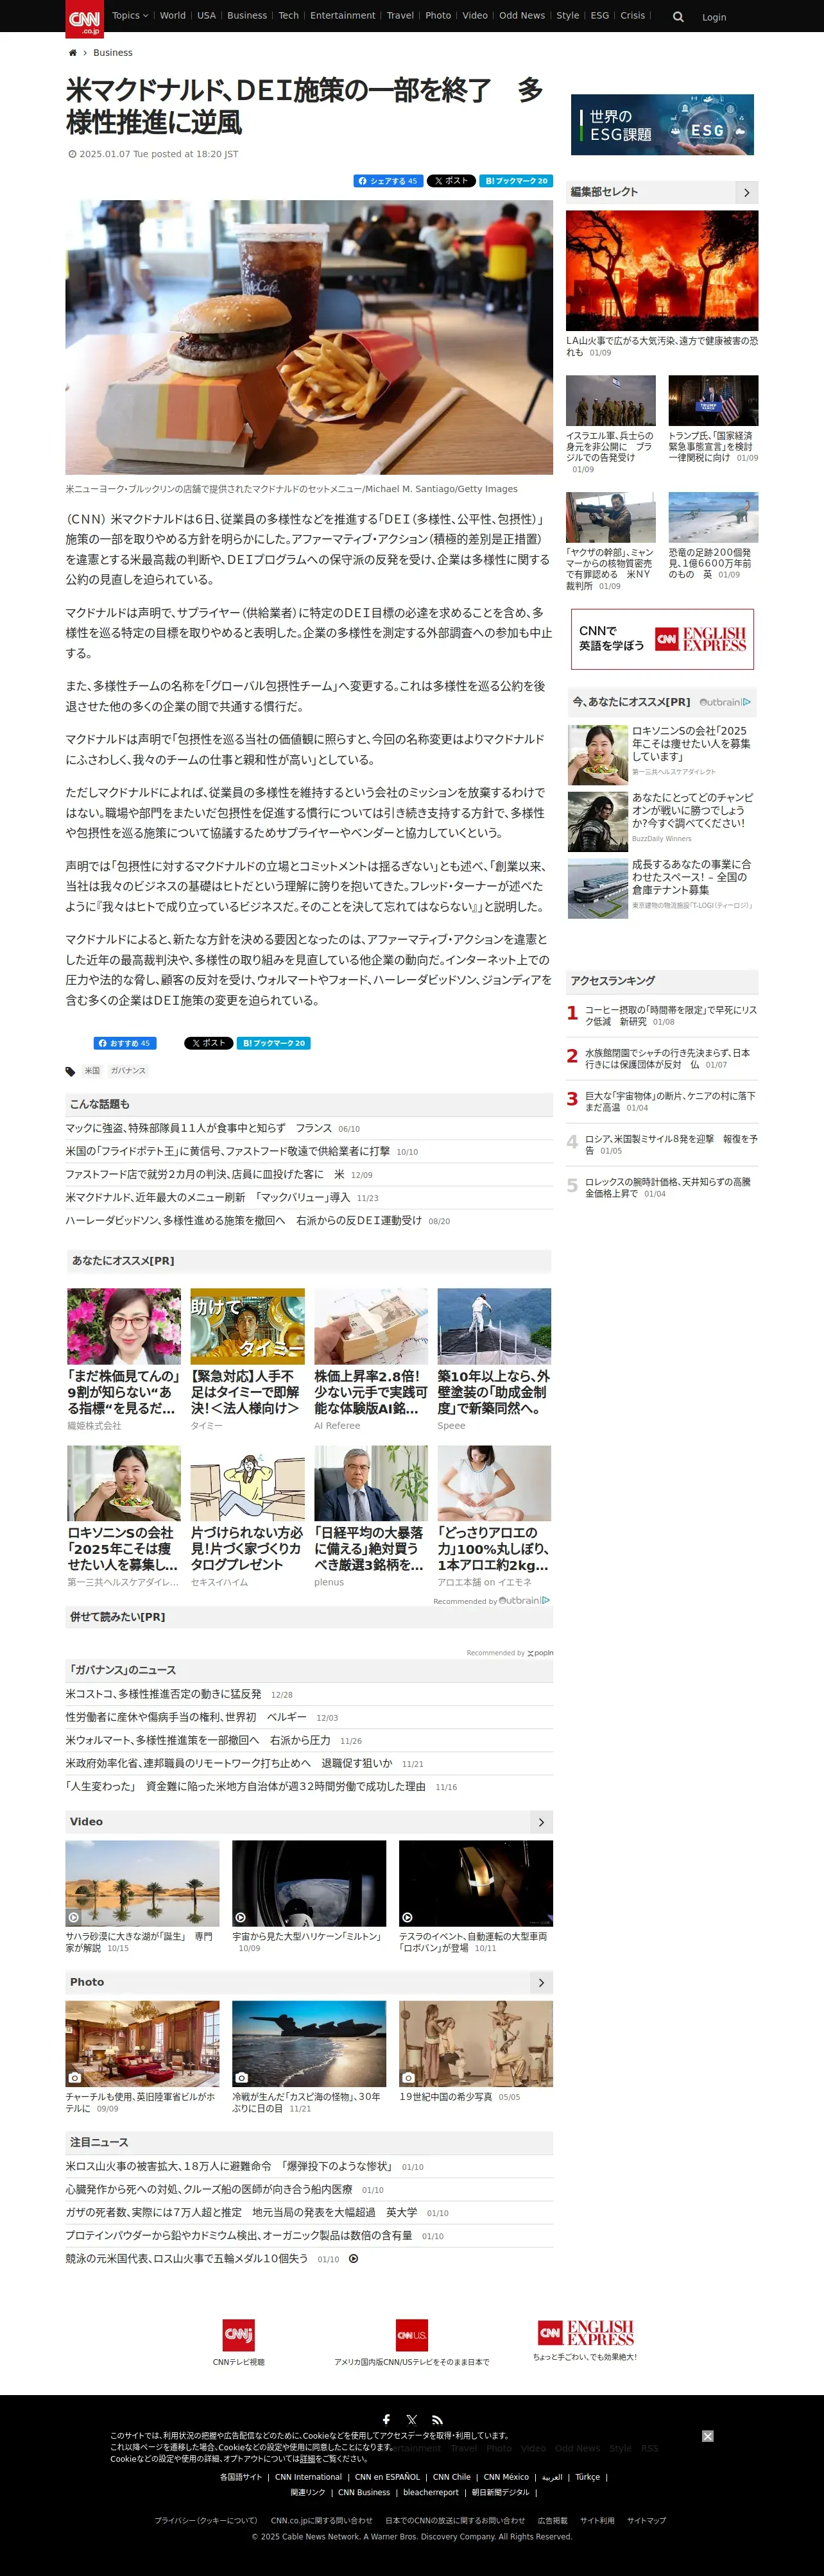
Task: Open the LA wildfire photo story
Action: click(x=662, y=270)
